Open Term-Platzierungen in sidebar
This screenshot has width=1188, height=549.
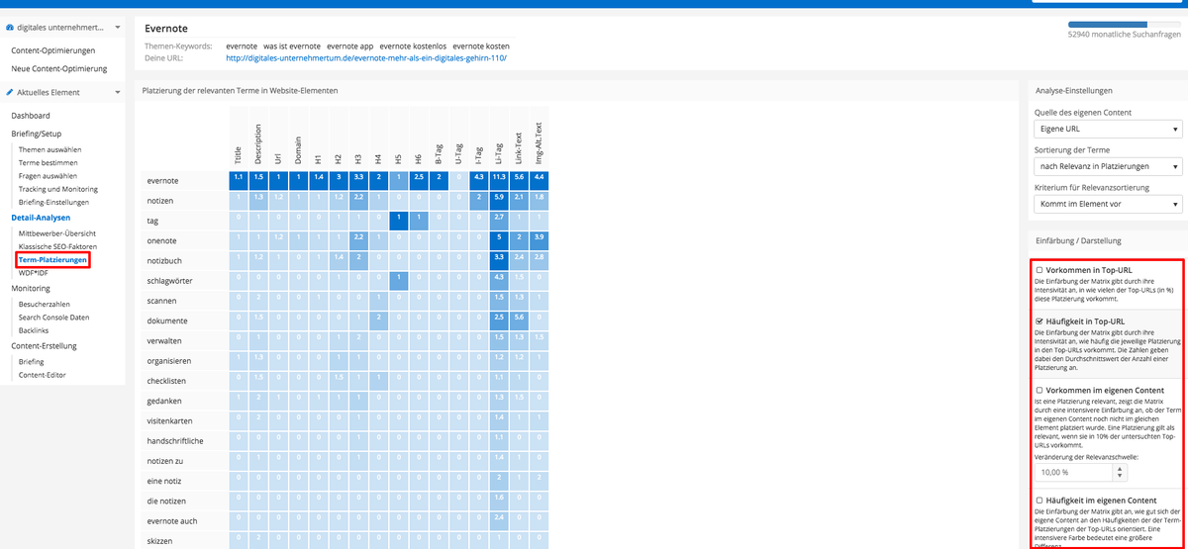[52, 260]
